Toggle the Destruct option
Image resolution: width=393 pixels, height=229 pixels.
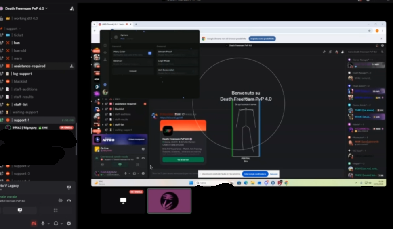pyautogui.click(x=132, y=62)
